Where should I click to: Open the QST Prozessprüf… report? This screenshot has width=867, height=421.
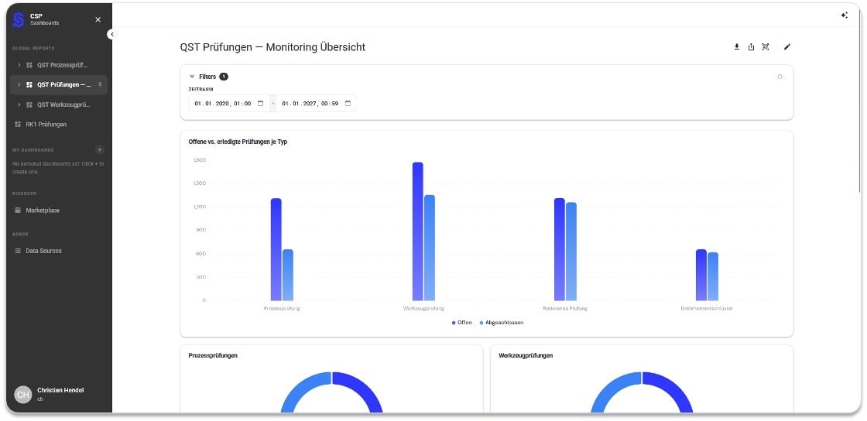coord(63,65)
